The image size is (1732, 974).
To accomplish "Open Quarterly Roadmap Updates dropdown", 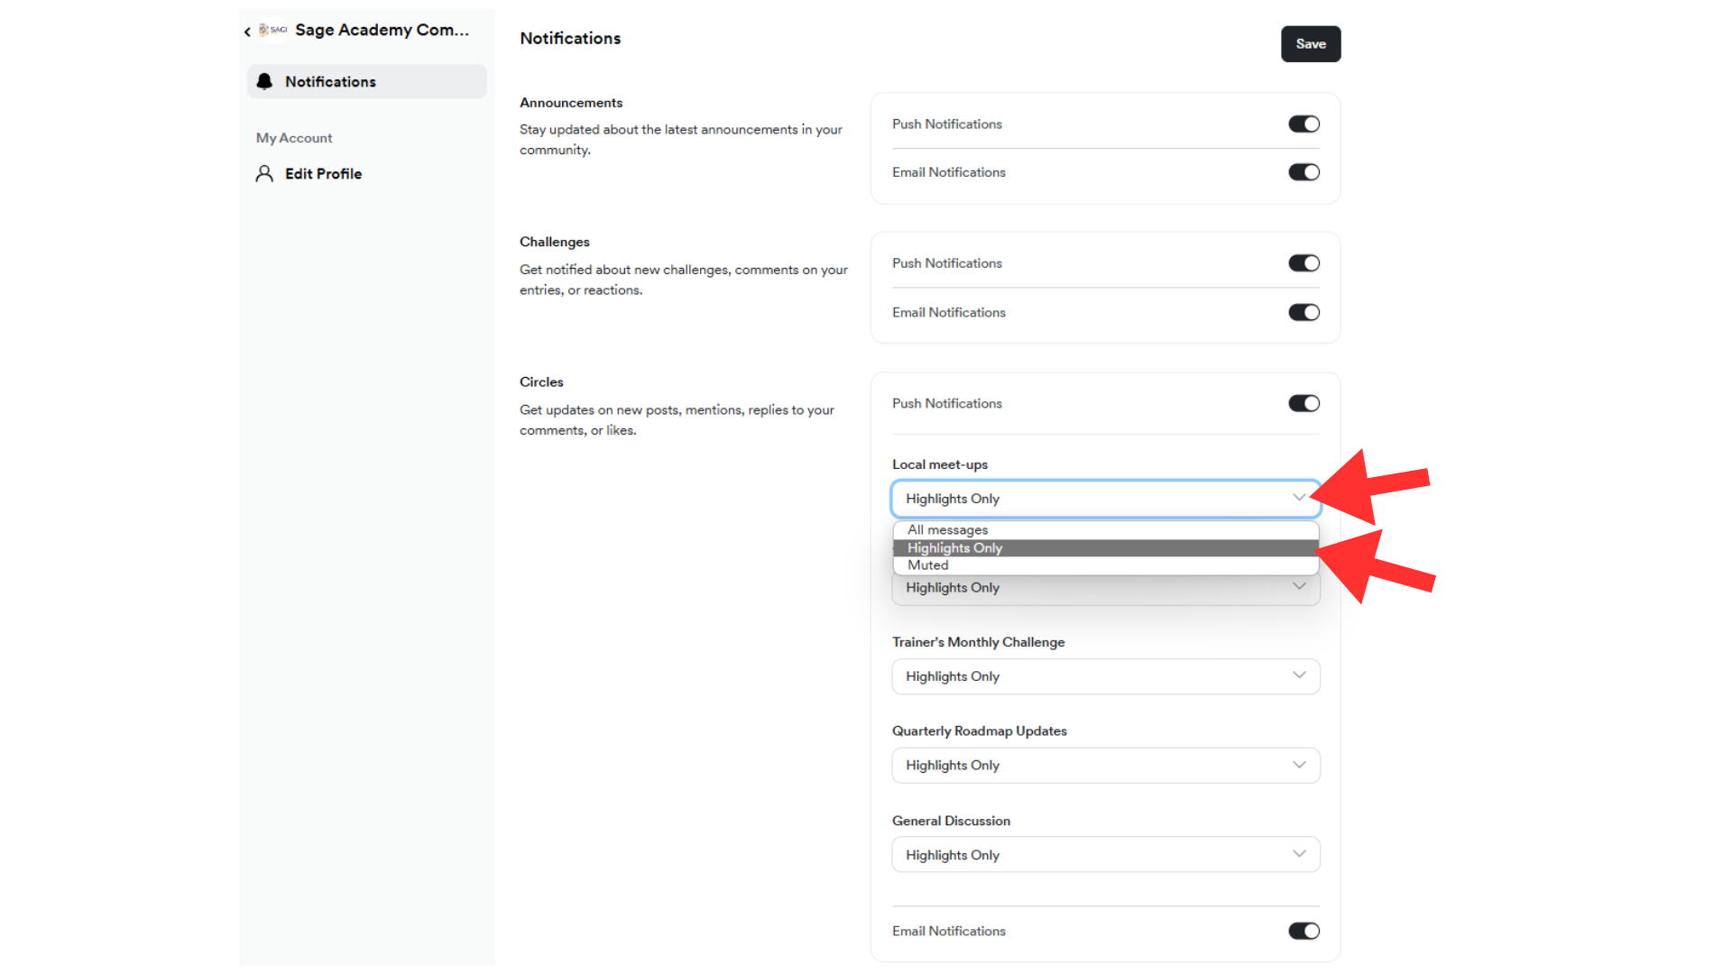I will 1105,766.
